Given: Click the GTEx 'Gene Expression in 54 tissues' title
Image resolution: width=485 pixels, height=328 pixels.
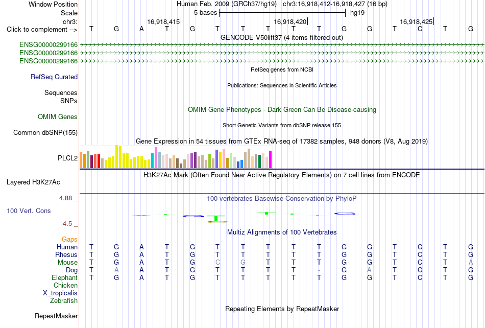Looking at the screenshot, I should 282,142.
